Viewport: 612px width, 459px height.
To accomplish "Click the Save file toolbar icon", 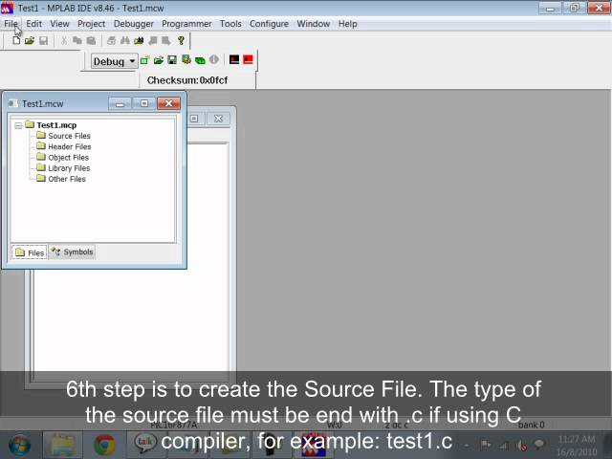I will click(43, 40).
